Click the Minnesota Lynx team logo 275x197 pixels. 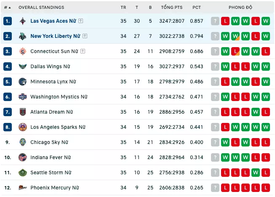tap(23, 82)
